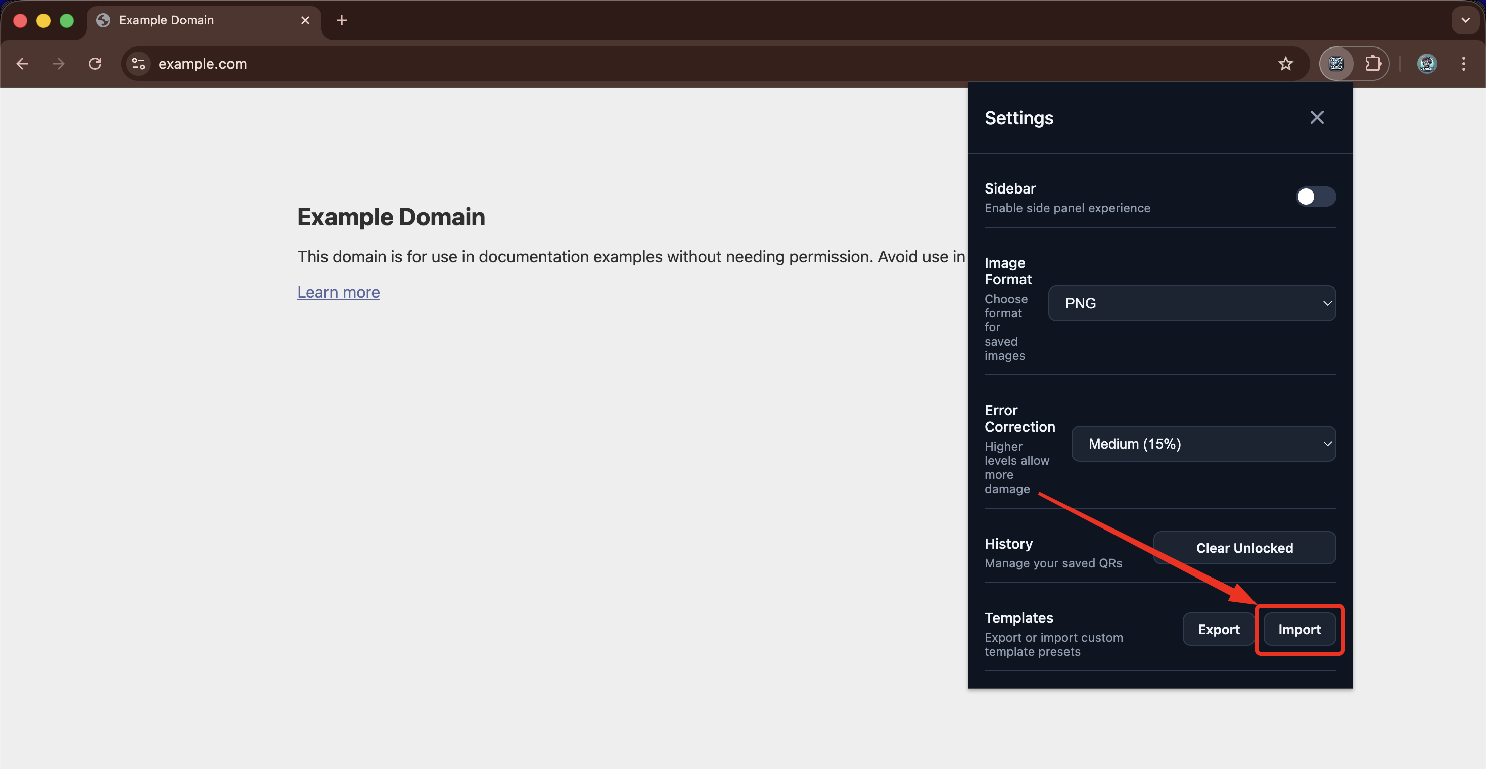1486x769 pixels.
Task: Open the Vanban profile avatar menu
Action: coord(1426,64)
